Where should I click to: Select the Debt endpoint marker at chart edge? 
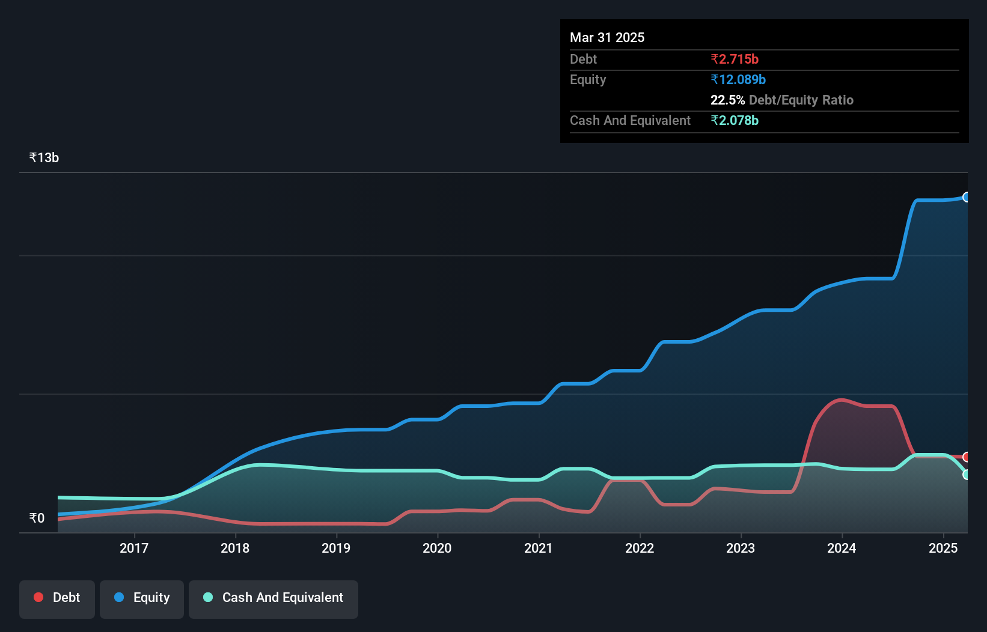point(967,457)
